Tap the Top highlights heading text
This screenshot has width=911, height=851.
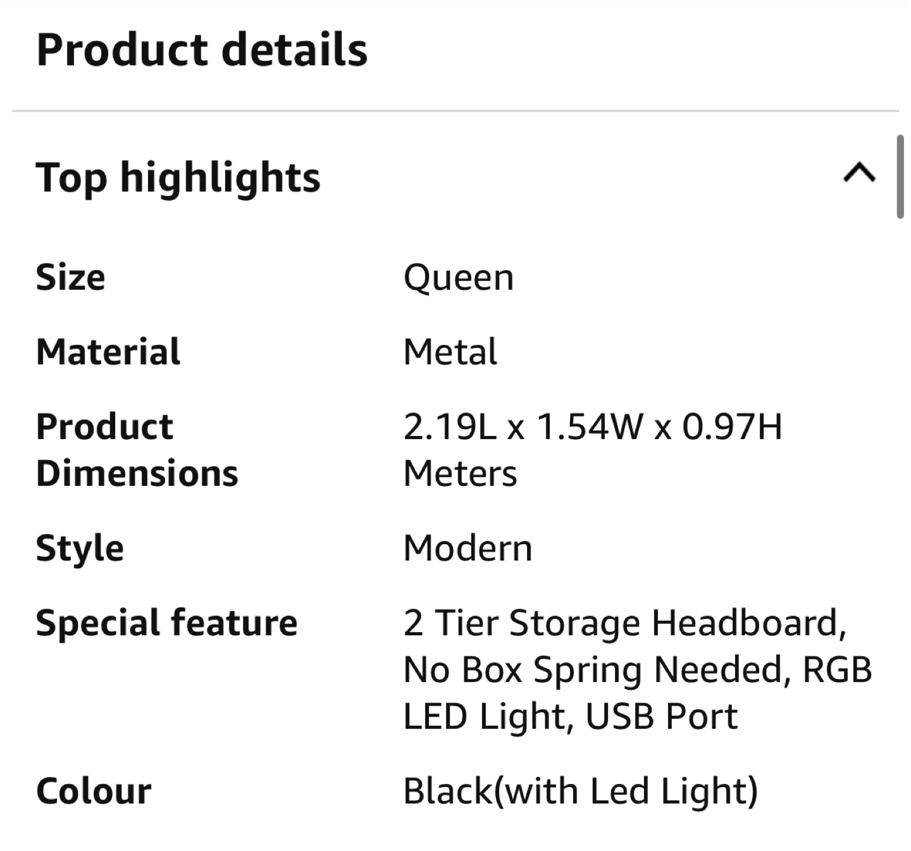point(178,177)
